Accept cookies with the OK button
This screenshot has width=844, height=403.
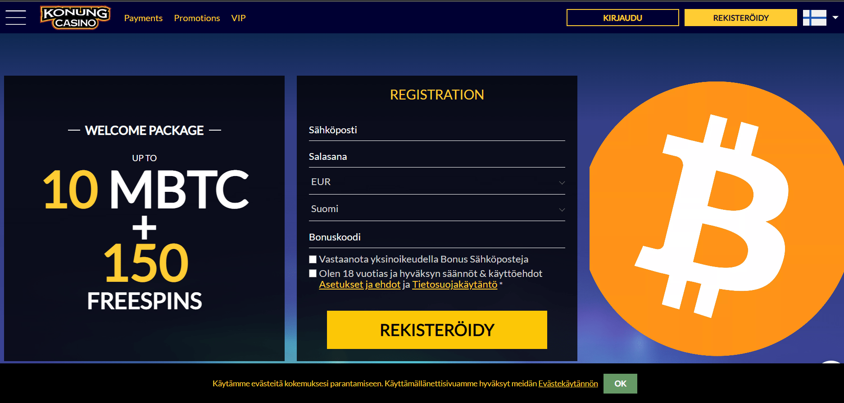click(x=620, y=384)
